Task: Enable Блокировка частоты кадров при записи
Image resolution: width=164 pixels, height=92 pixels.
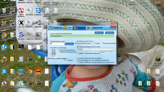Action: 78,60
